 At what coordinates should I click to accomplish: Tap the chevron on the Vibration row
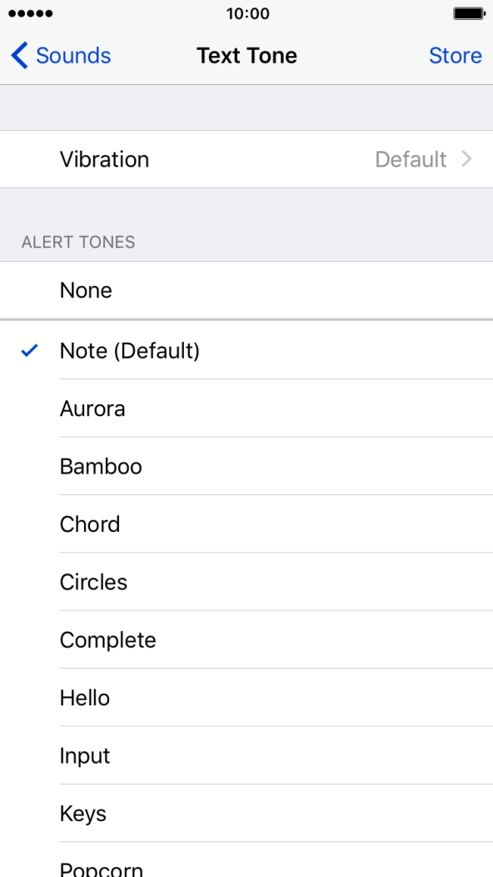pos(467,159)
